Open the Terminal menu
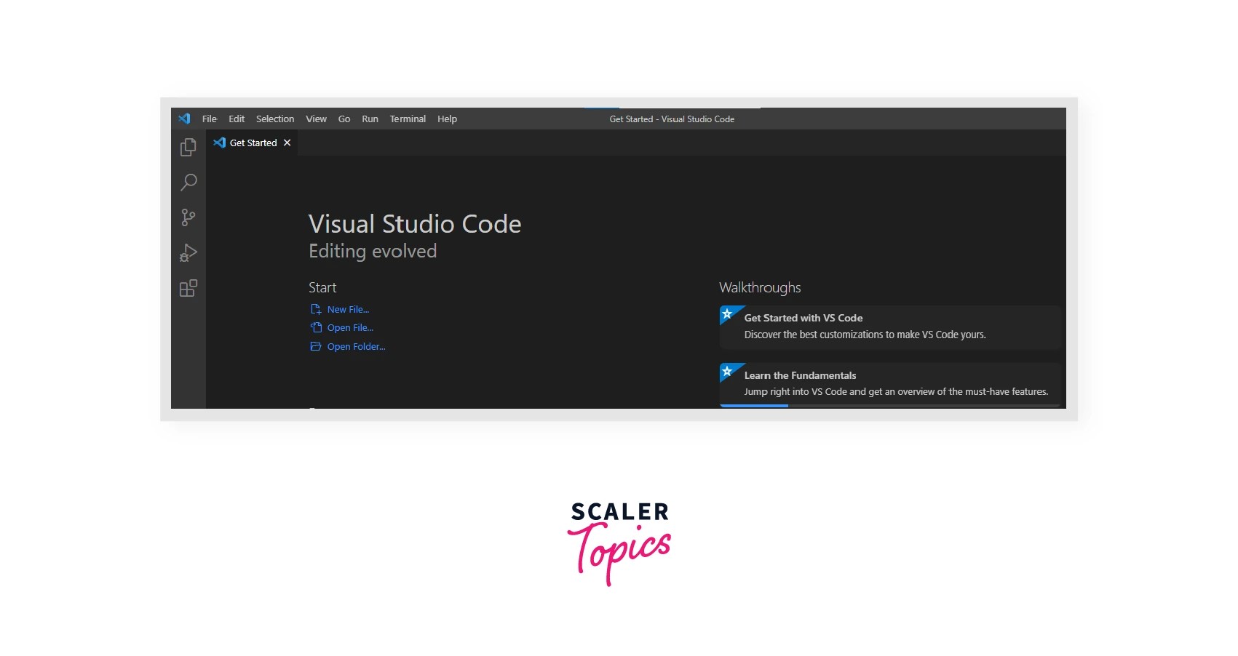Viewport: 1238px width, 656px height. (408, 119)
